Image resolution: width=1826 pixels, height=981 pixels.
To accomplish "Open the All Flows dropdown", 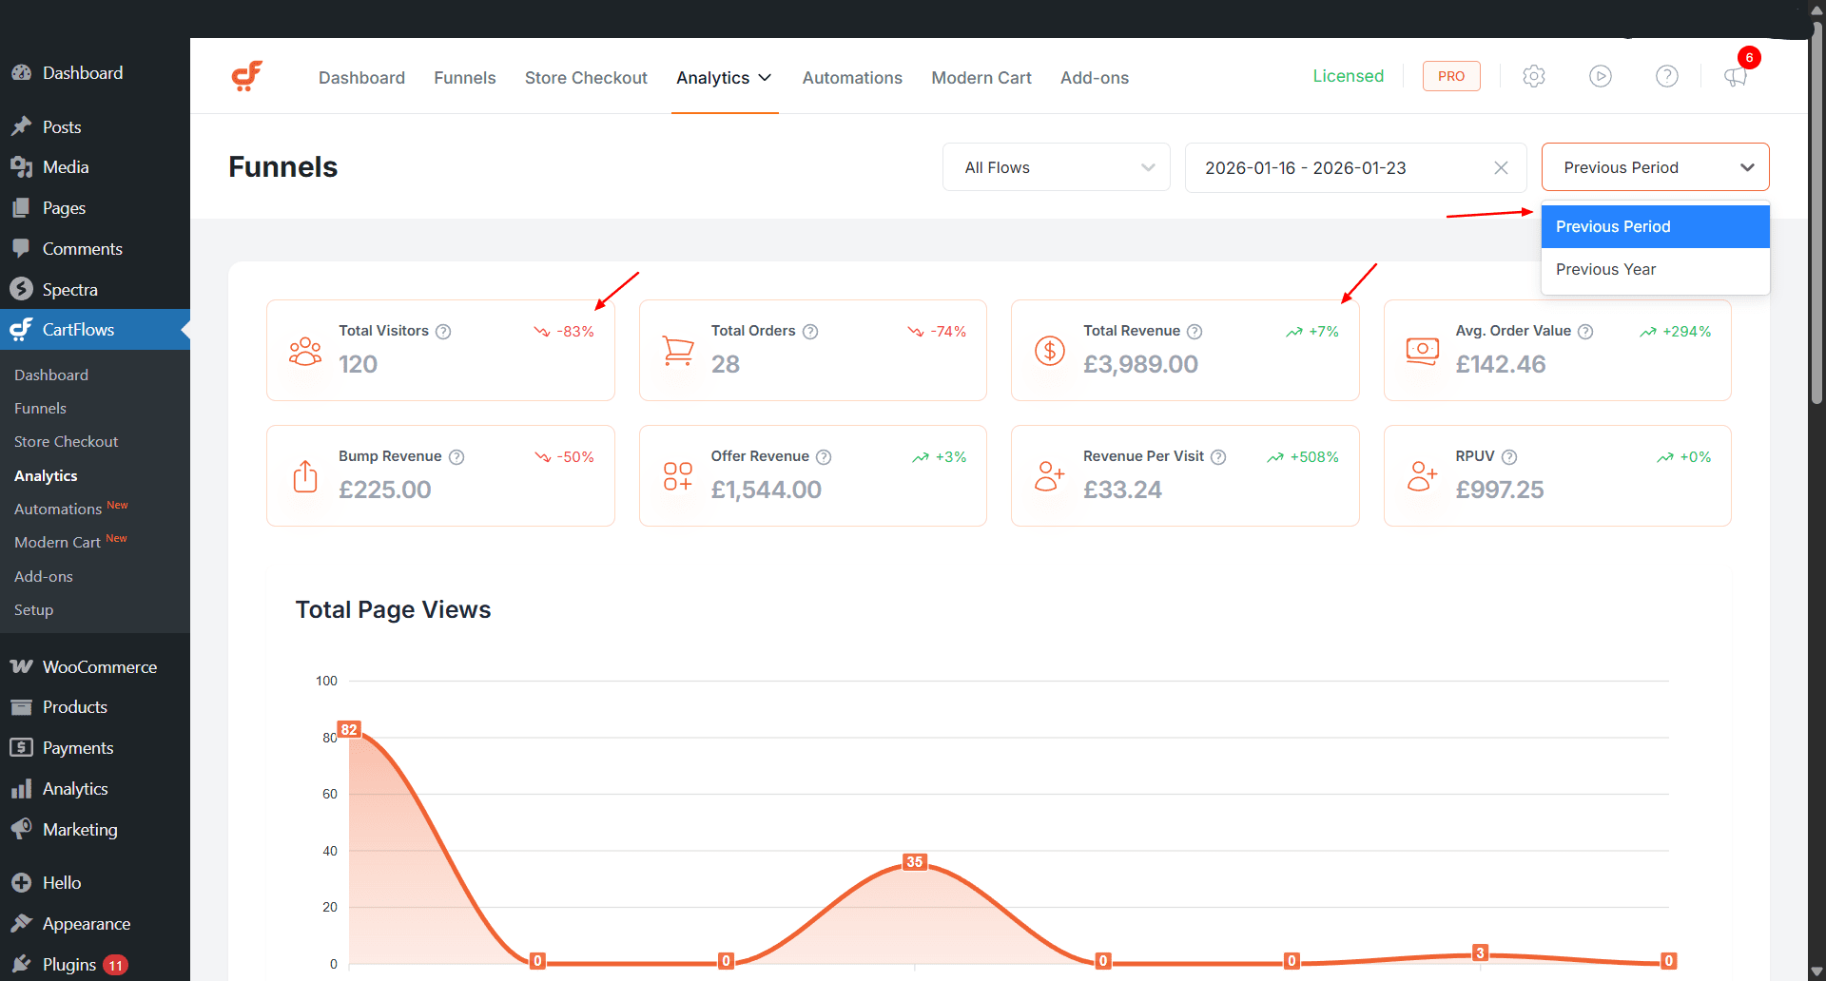I will 1055,166.
